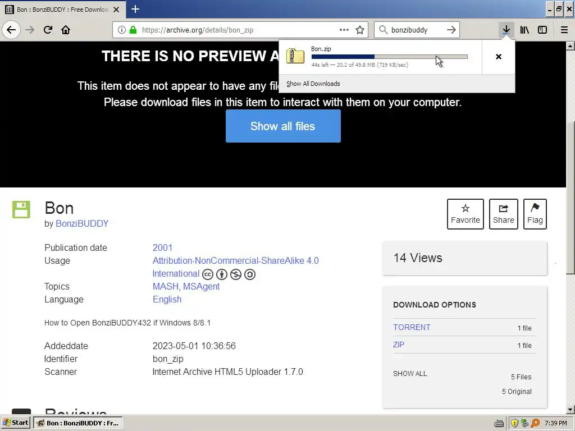
Task: Show site information icon in address bar
Action: tap(122, 30)
